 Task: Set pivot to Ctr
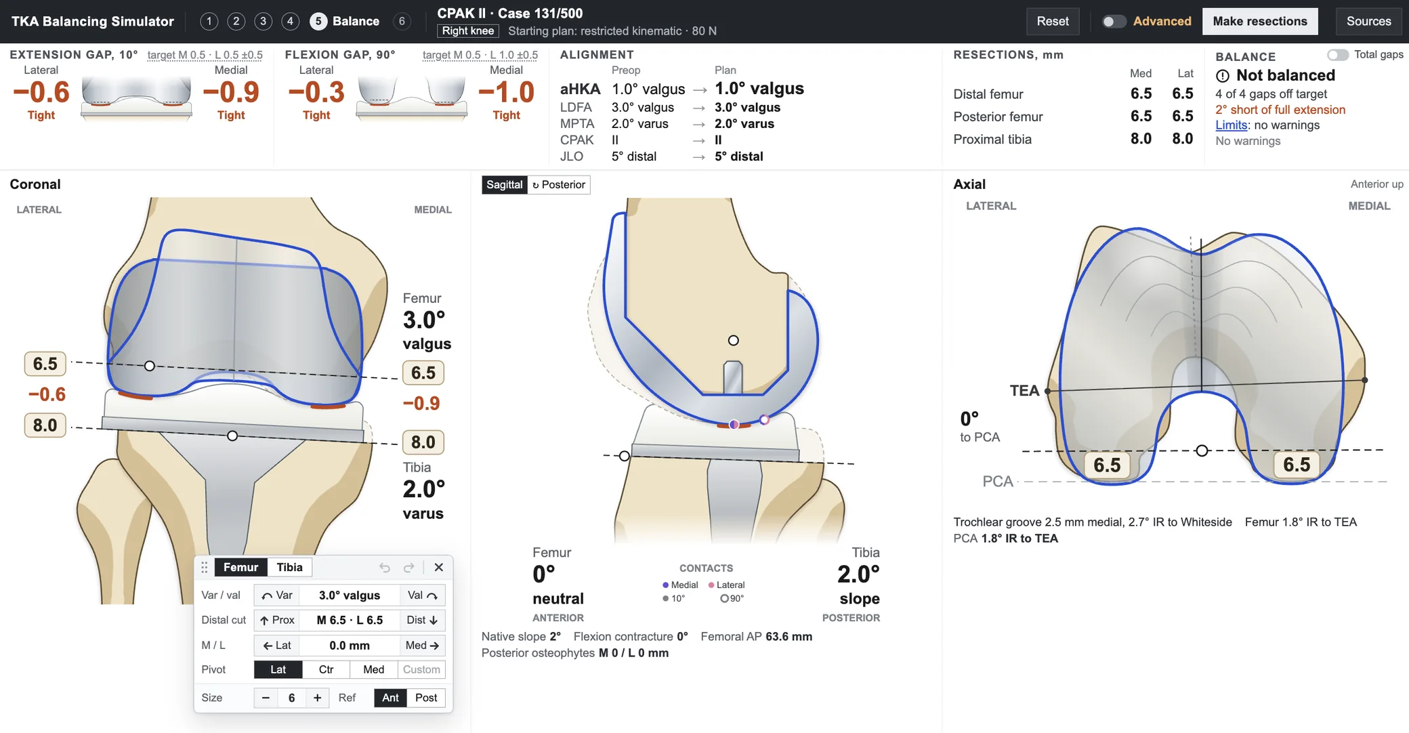[326, 669]
